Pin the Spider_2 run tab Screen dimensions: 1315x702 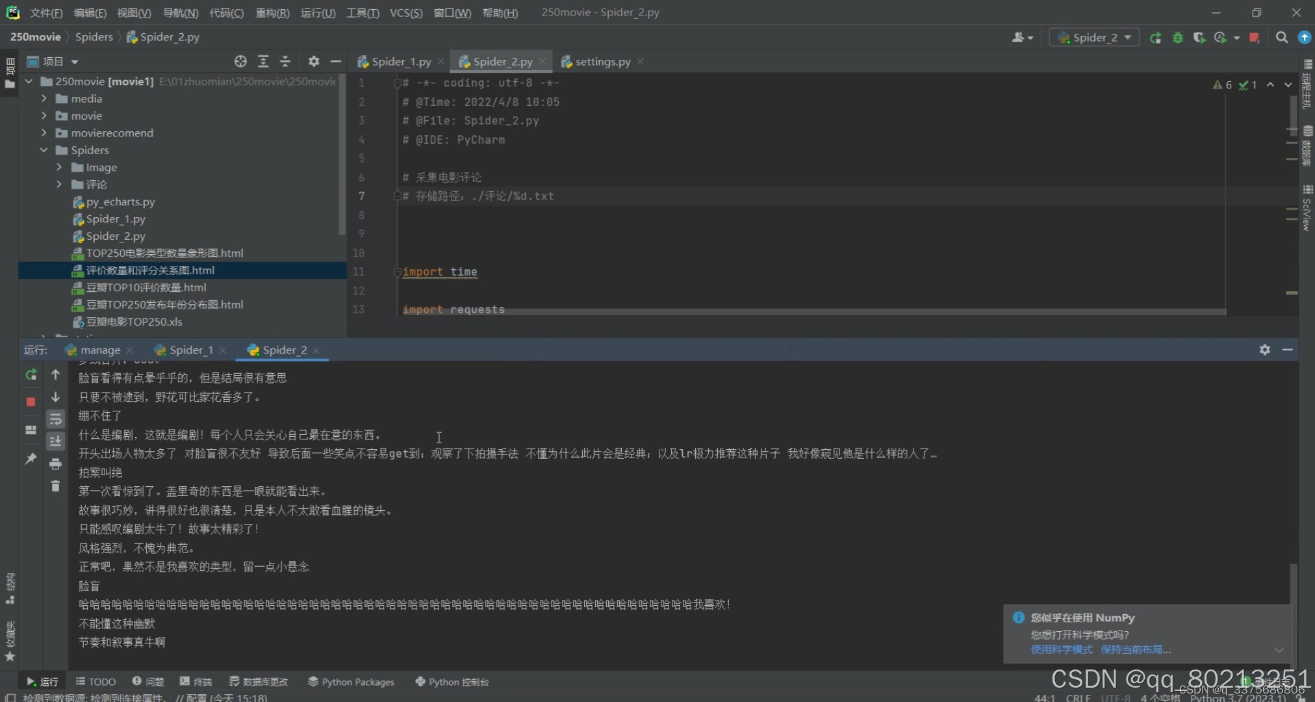[x=31, y=459]
